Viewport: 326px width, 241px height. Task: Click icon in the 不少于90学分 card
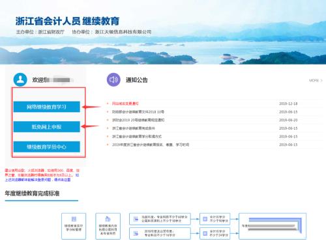coord(205,219)
